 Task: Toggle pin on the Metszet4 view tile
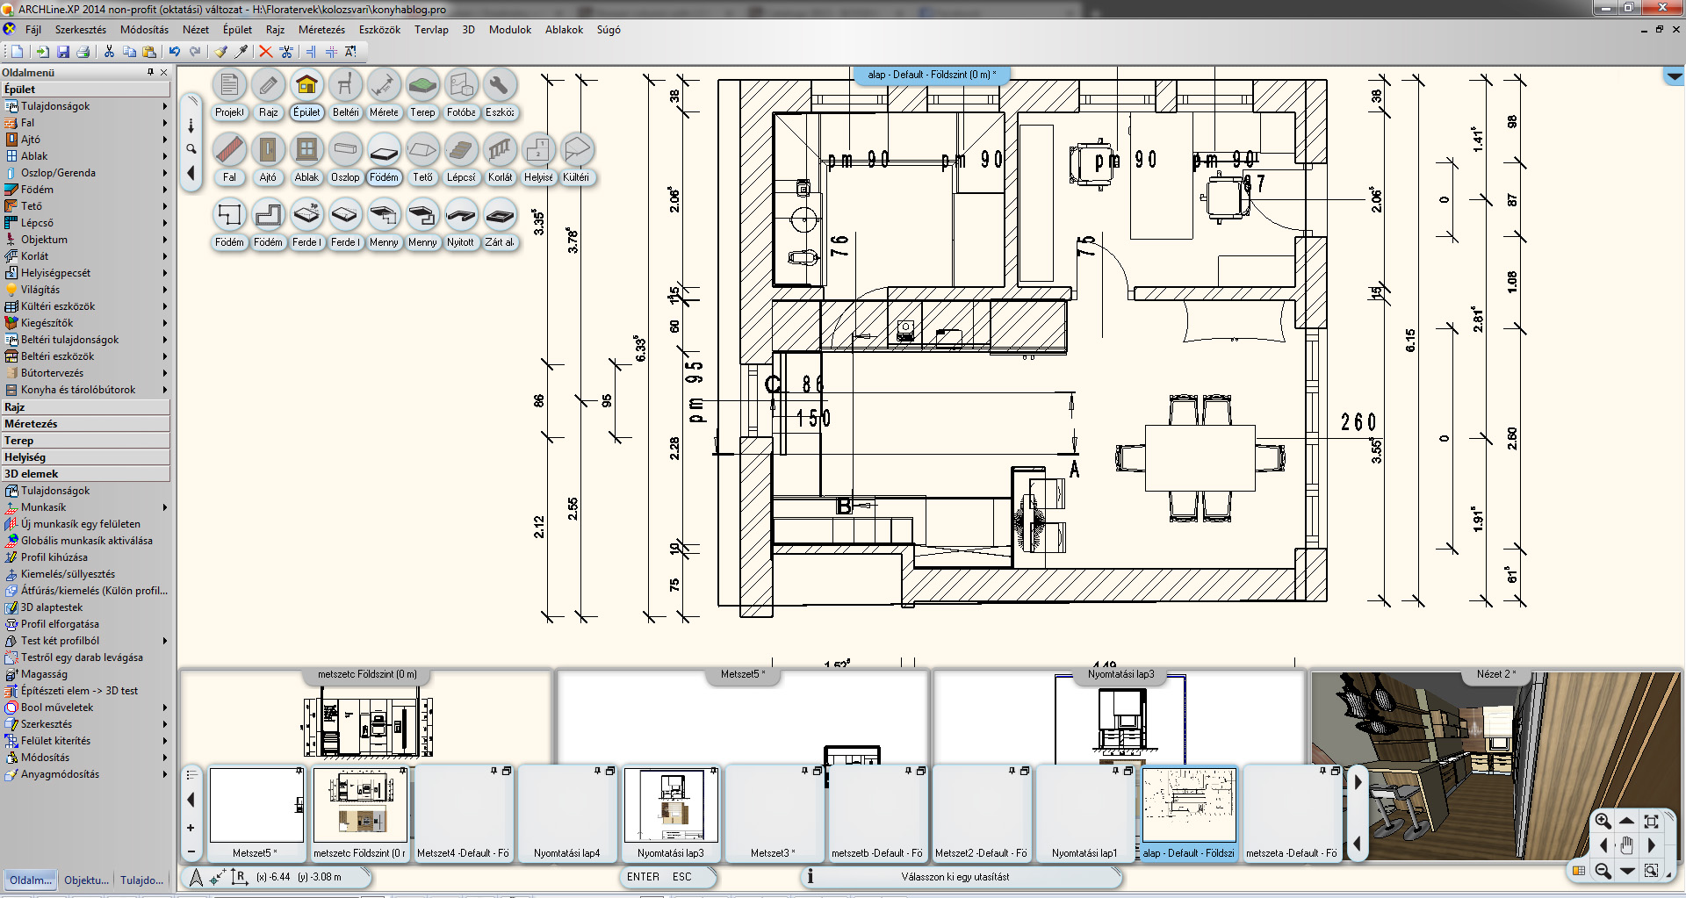click(494, 771)
